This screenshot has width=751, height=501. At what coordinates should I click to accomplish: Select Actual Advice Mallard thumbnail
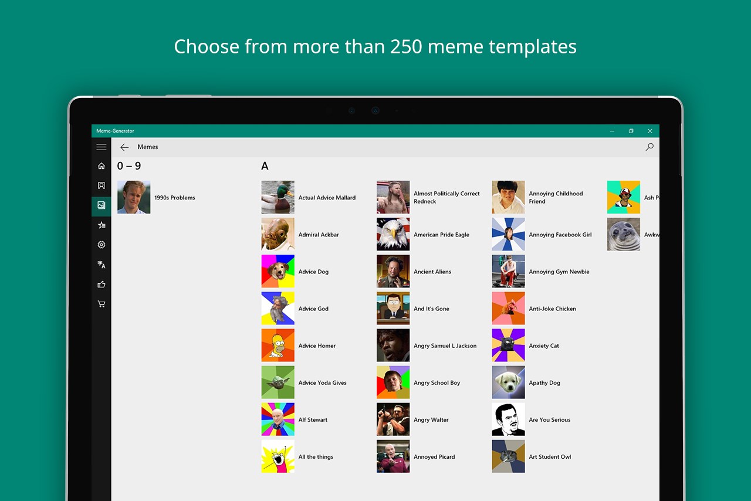[278, 197]
